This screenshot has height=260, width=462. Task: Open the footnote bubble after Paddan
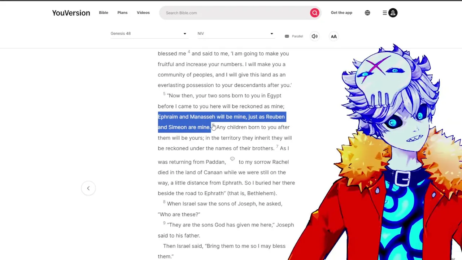tap(232, 159)
